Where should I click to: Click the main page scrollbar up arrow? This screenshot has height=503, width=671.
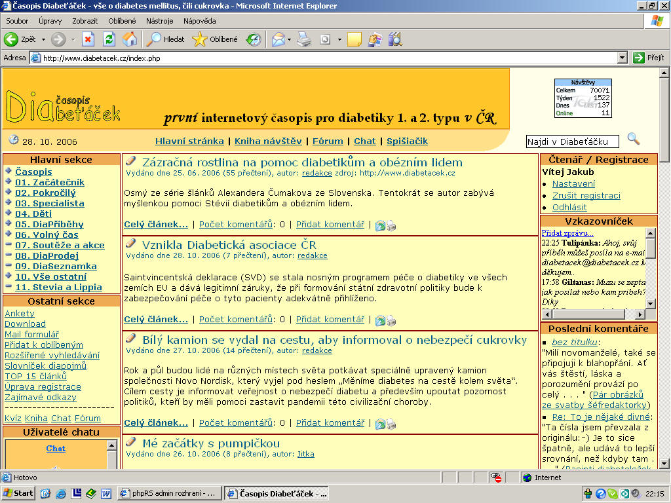tap(664, 73)
